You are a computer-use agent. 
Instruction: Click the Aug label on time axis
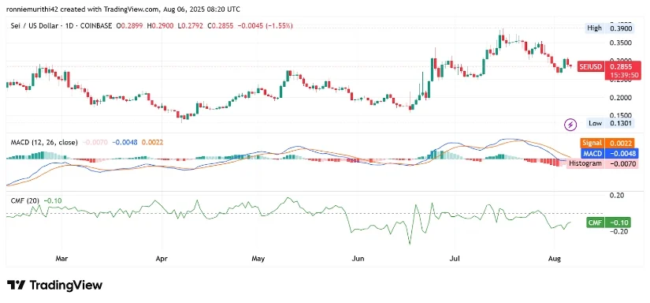coord(554,259)
